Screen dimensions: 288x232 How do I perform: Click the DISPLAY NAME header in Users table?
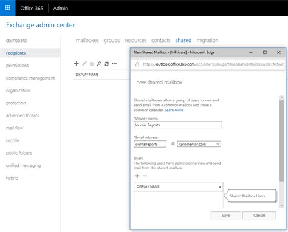[x=148, y=186]
